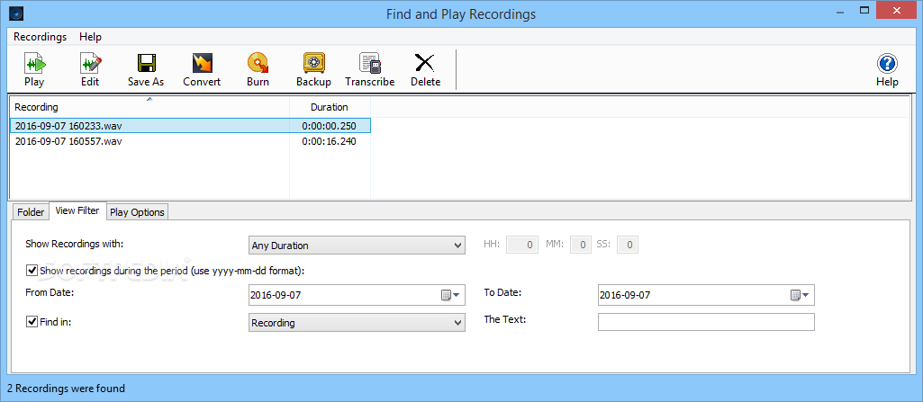Maximize the Find and Play Recordings window
Screen dimensions: 923x402
click(864, 9)
